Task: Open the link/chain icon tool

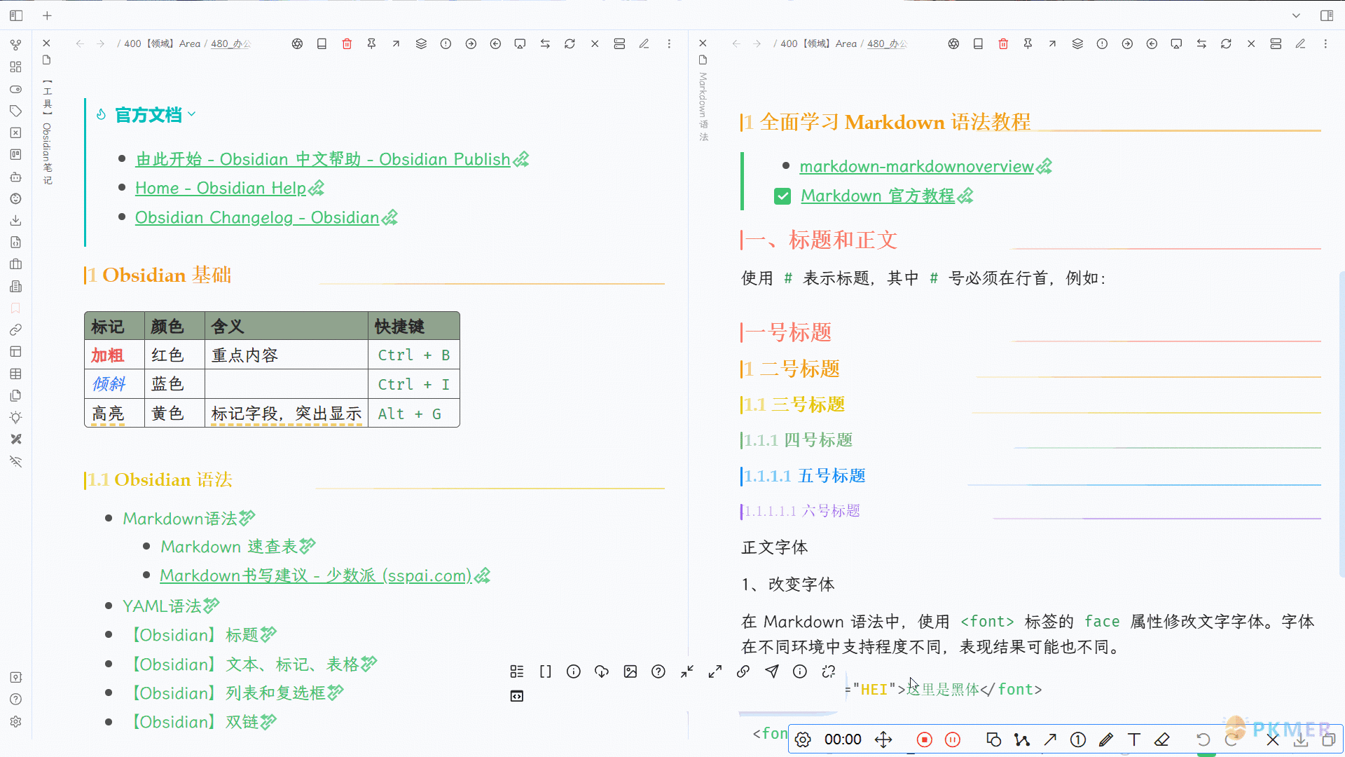Action: pos(744,671)
